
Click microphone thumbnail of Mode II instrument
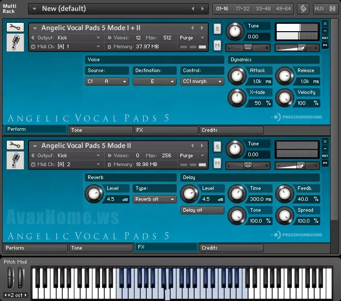tap(15, 160)
